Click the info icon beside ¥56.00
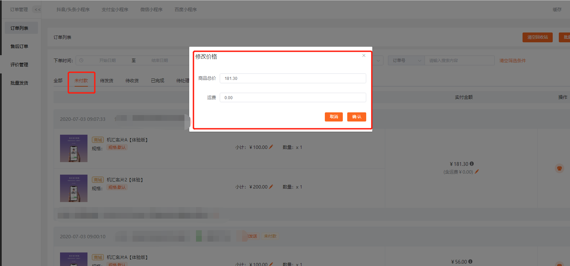Image resolution: width=570 pixels, height=266 pixels. point(470,262)
